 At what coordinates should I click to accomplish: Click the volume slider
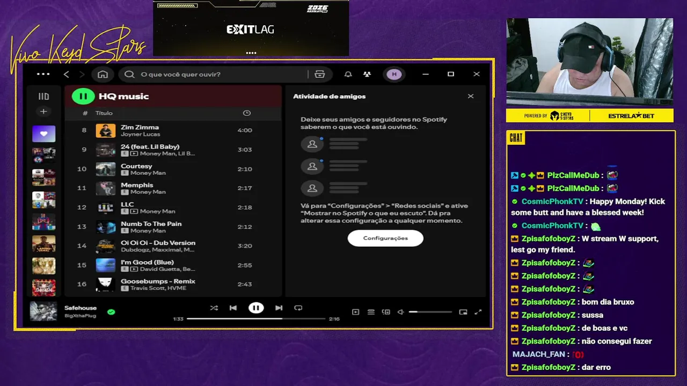click(x=430, y=312)
